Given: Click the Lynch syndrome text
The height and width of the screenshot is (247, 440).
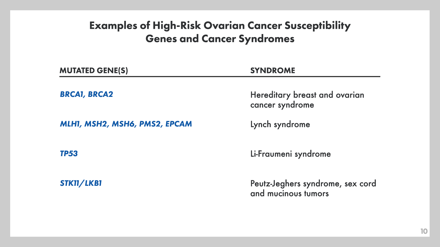Looking at the screenshot, I should (x=280, y=125).
